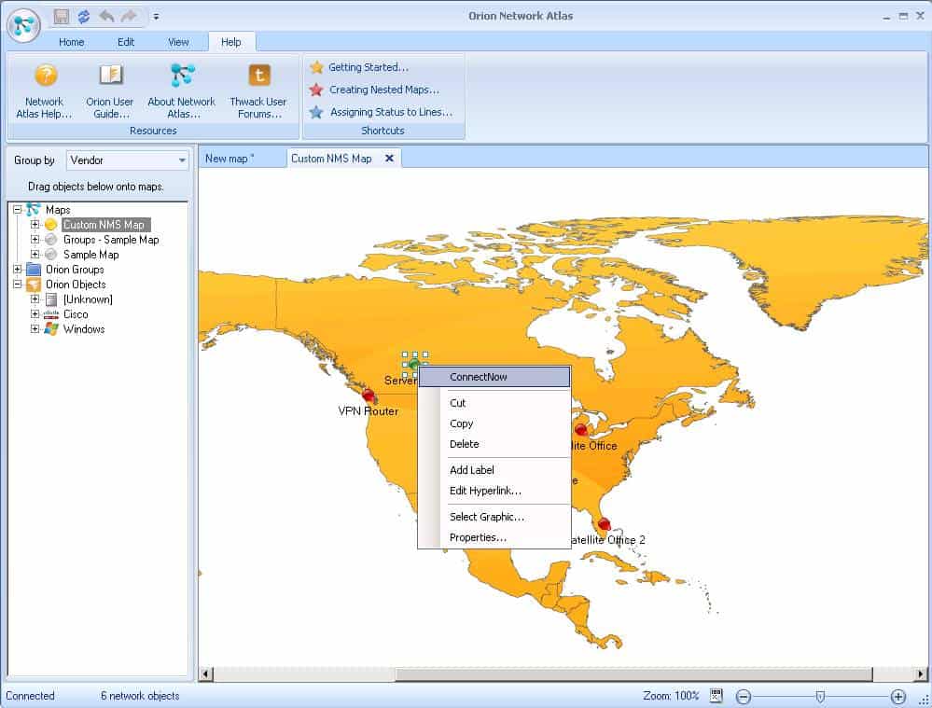This screenshot has height=708, width=932.
Task: Select Custom NMS Map in the tree
Action: click(x=105, y=225)
